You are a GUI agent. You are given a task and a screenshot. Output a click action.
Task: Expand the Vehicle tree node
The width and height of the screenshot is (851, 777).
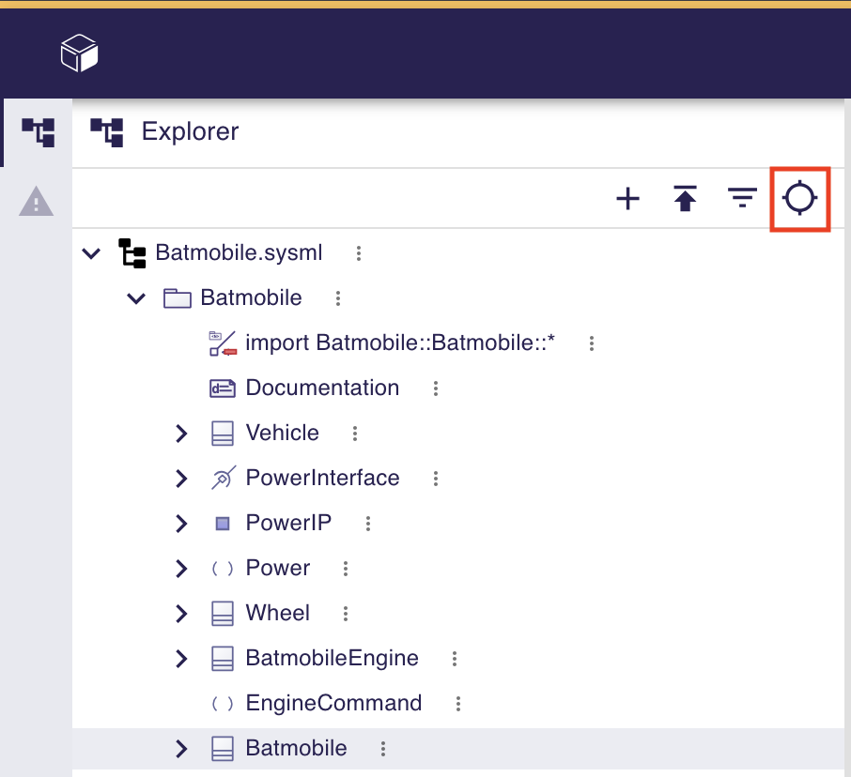click(180, 433)
